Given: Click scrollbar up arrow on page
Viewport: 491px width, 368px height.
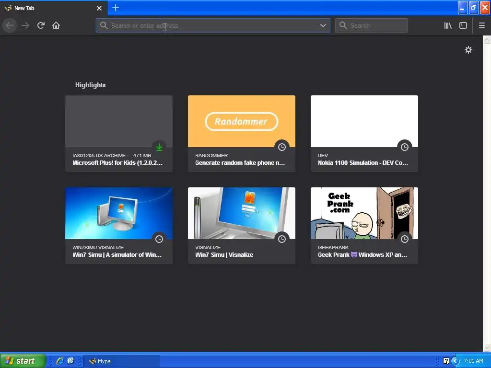Looking at the screenshot, I should 487,39.
